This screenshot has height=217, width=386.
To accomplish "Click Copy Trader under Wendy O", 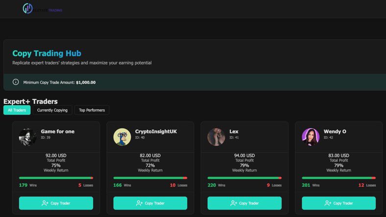I will [339, 203].
